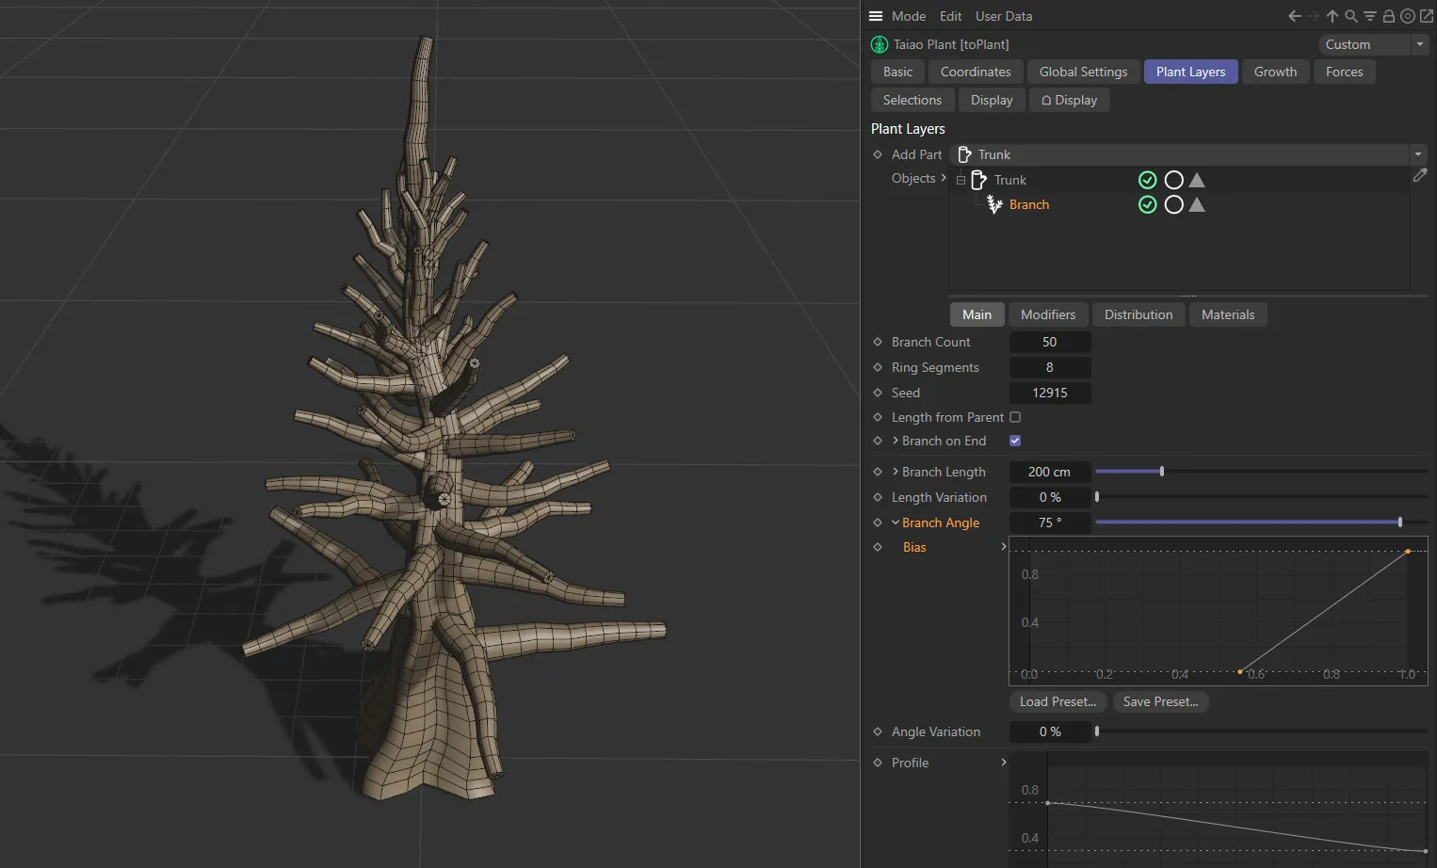The width and height of the screenshot is (1437, 868).
Task: Click the lock icon in the top toolbar
Action: click(1388, 16)
